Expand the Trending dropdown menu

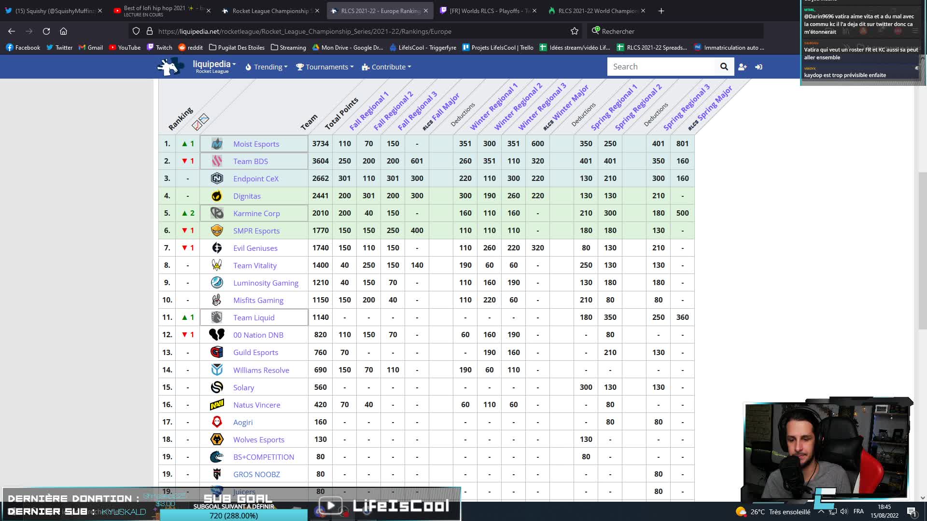[x=267, y=67]
